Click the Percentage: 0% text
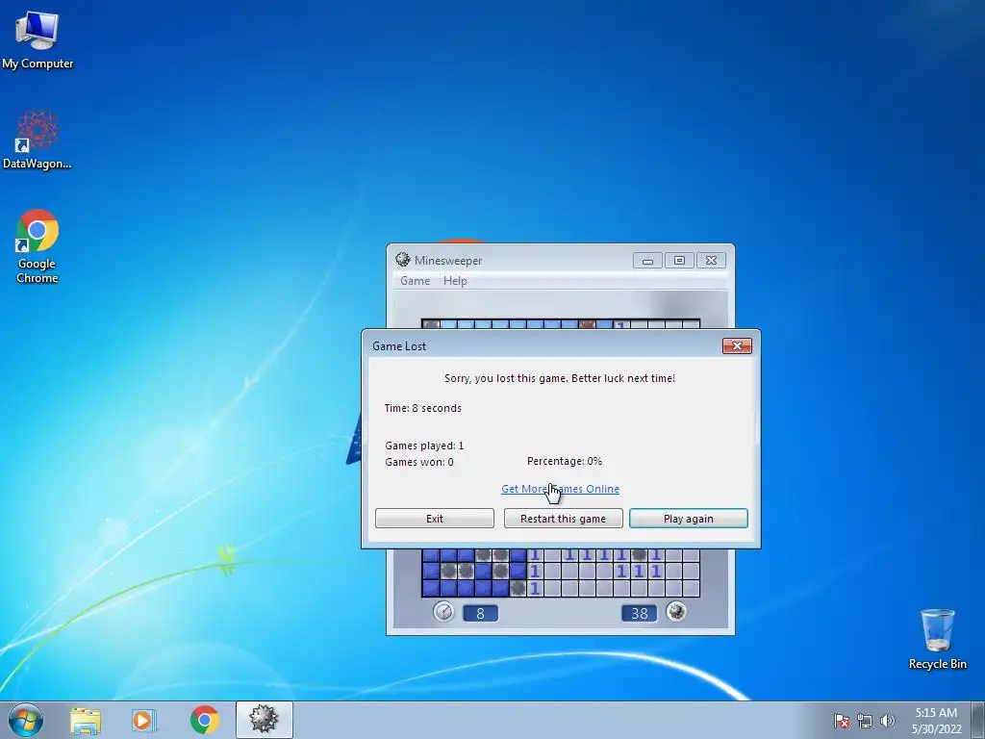 pos(564,461)
